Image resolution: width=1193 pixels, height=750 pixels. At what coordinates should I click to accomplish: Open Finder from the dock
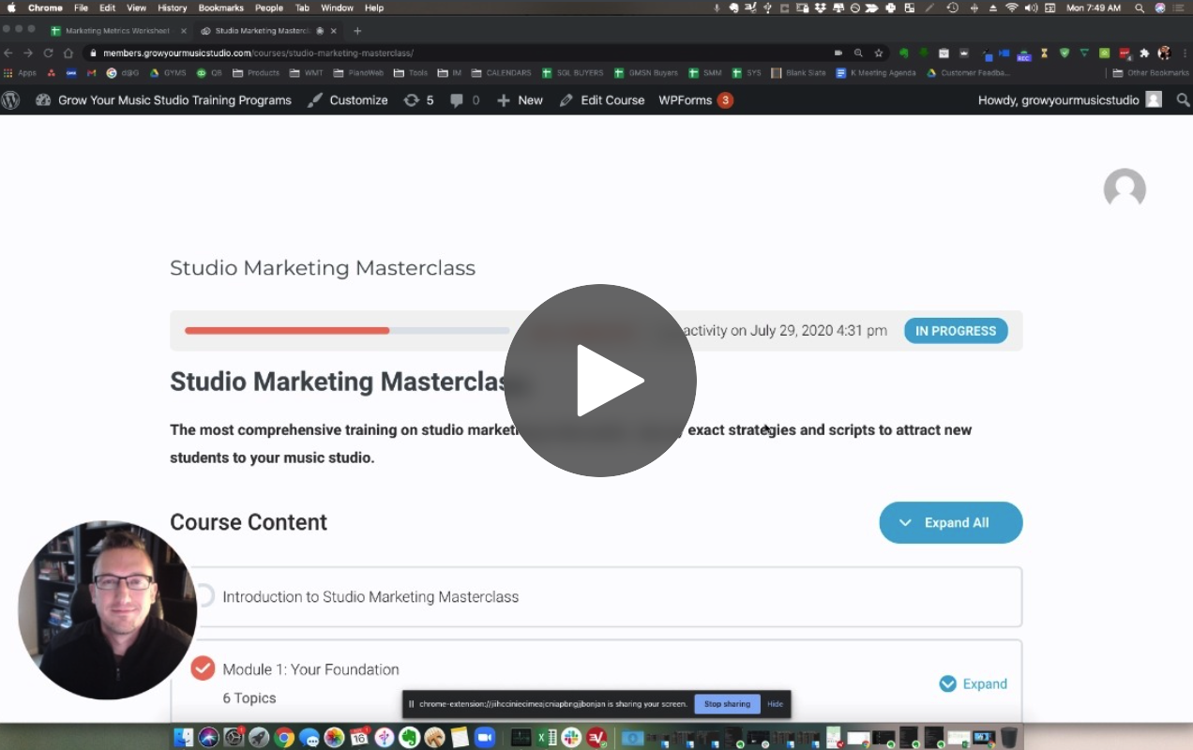pos(183,738)
